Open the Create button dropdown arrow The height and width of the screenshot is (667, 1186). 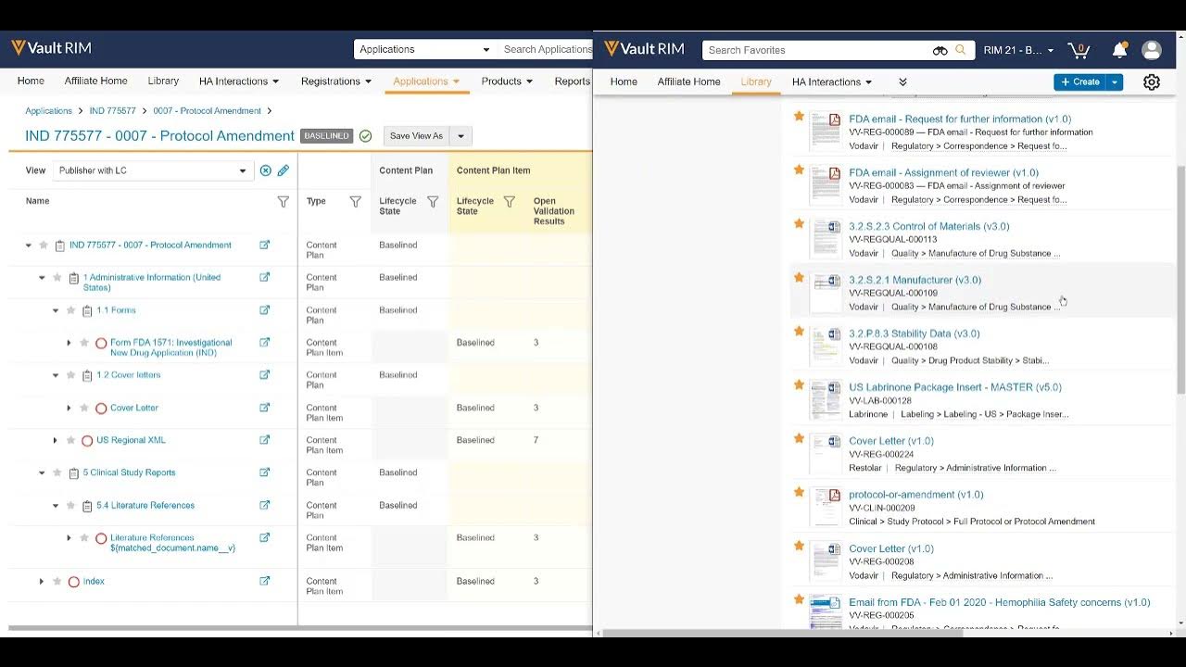pyautogui.click(x=1115, y=82)
